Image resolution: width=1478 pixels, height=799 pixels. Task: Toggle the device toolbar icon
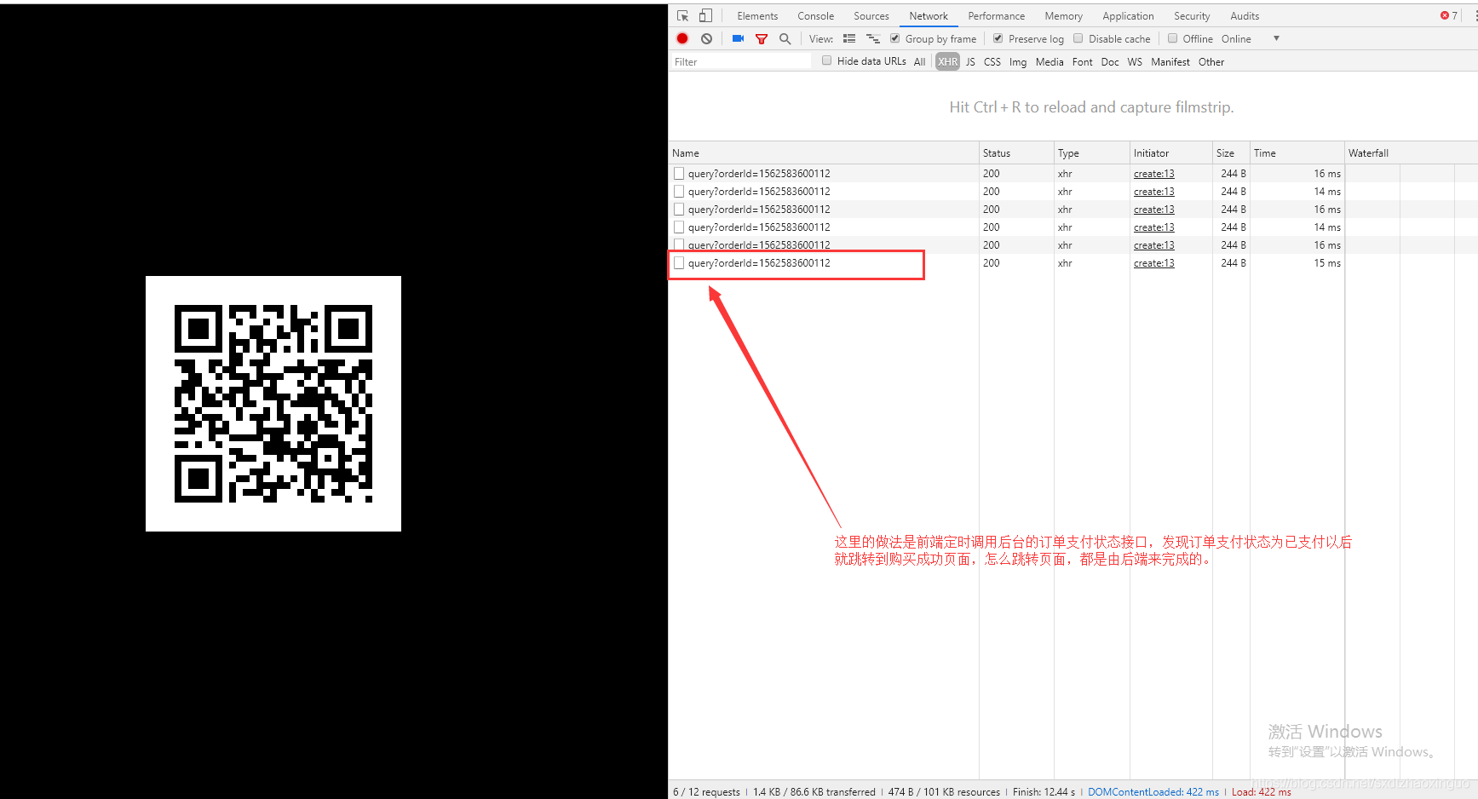click(705, 16)
